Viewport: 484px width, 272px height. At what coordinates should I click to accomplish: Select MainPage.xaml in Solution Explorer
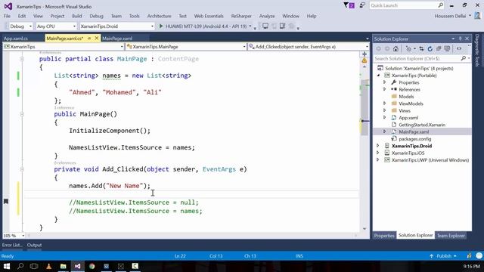point(414,131)
